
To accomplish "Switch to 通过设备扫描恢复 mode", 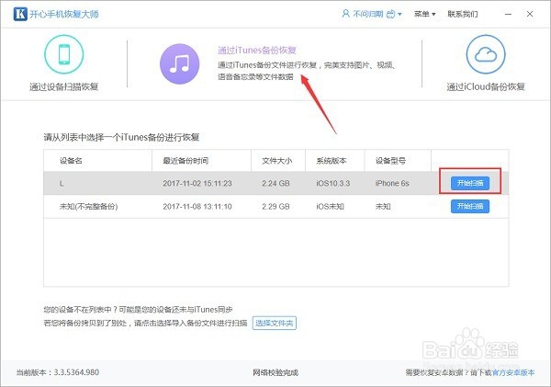I will 63,86.
